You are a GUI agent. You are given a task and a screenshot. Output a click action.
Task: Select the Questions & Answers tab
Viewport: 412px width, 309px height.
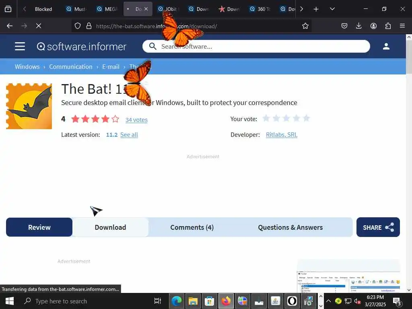(290, 227)
